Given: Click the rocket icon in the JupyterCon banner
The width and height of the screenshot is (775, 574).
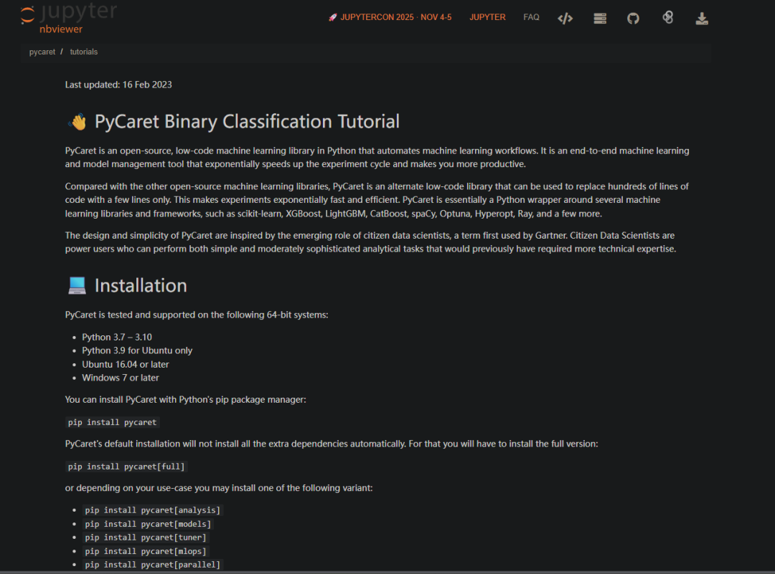Looking at the screenshot, I should coord(333,16).
